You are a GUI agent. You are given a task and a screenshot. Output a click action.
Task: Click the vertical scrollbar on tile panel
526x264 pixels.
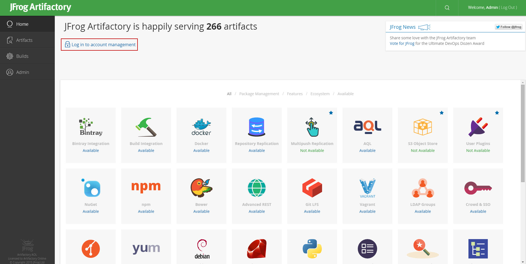[522, 133]
